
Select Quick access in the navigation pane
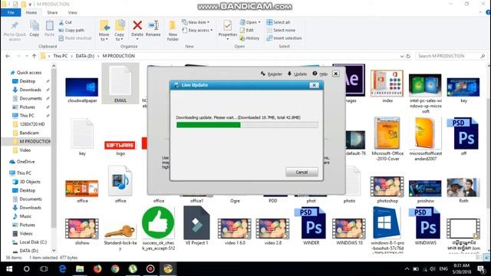point(29,73)
